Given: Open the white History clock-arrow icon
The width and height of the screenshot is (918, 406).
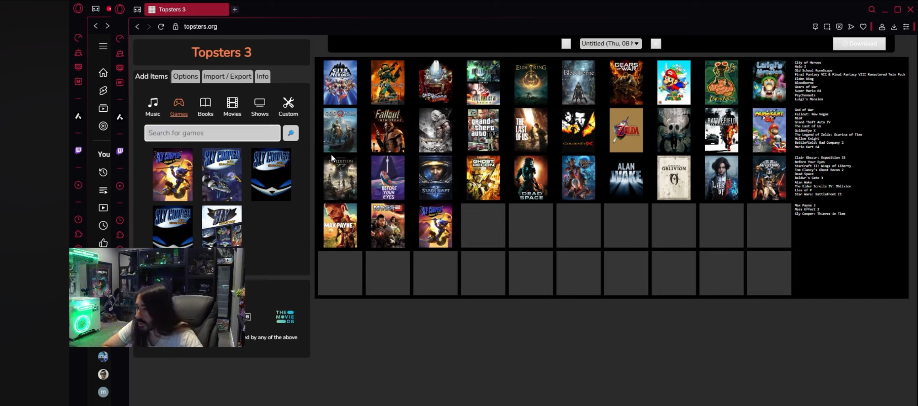Looking at the screenshot, I should click(x=103, y=172).
